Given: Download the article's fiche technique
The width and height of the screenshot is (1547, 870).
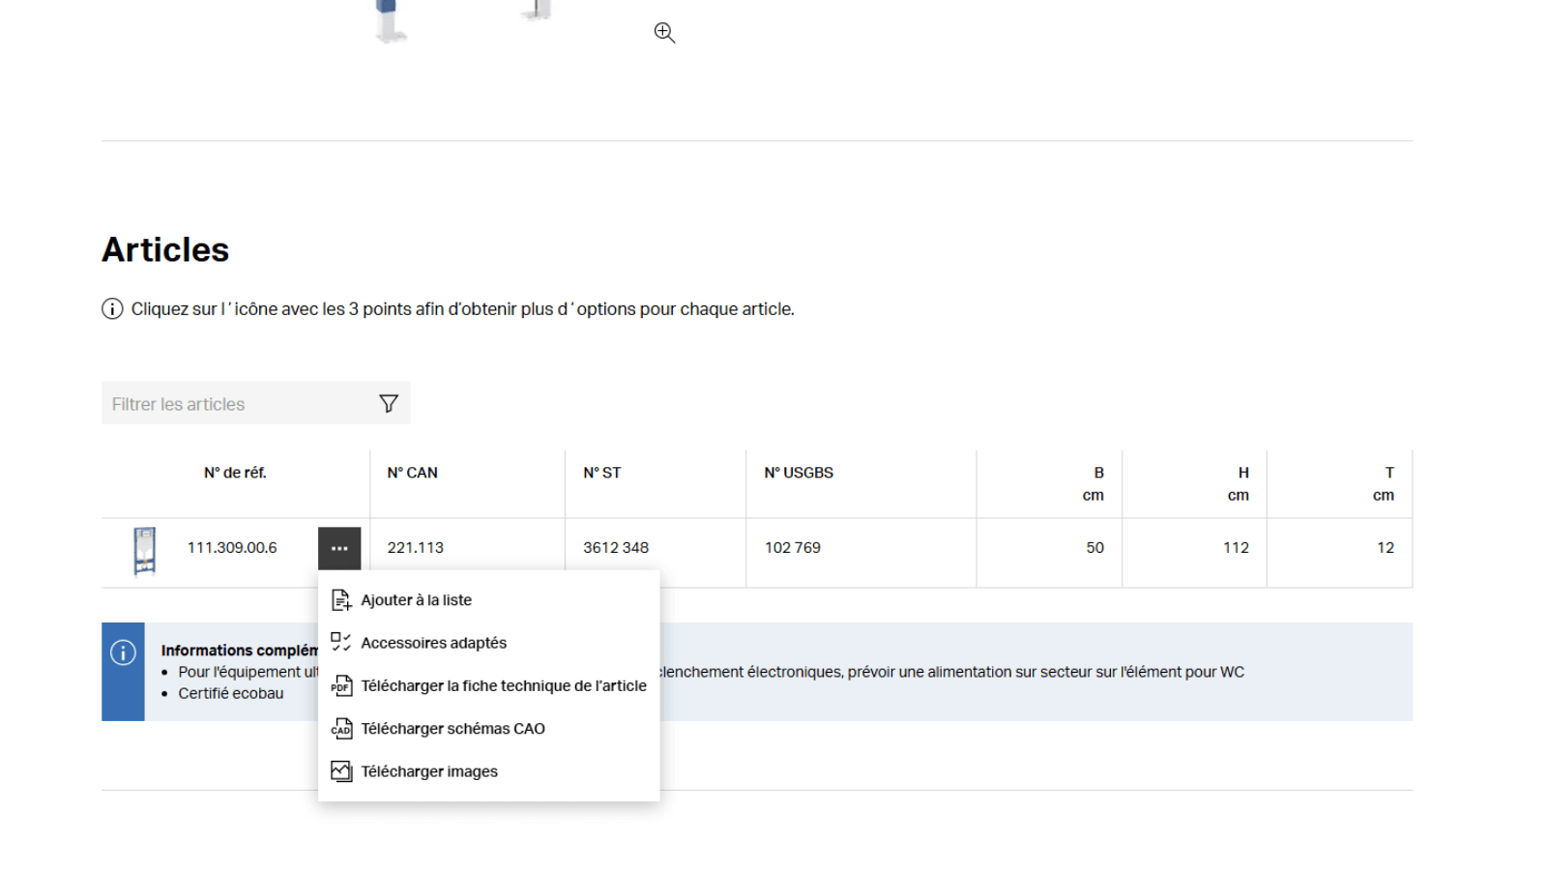Looking at the screenshot, I should tap(503, 686).
